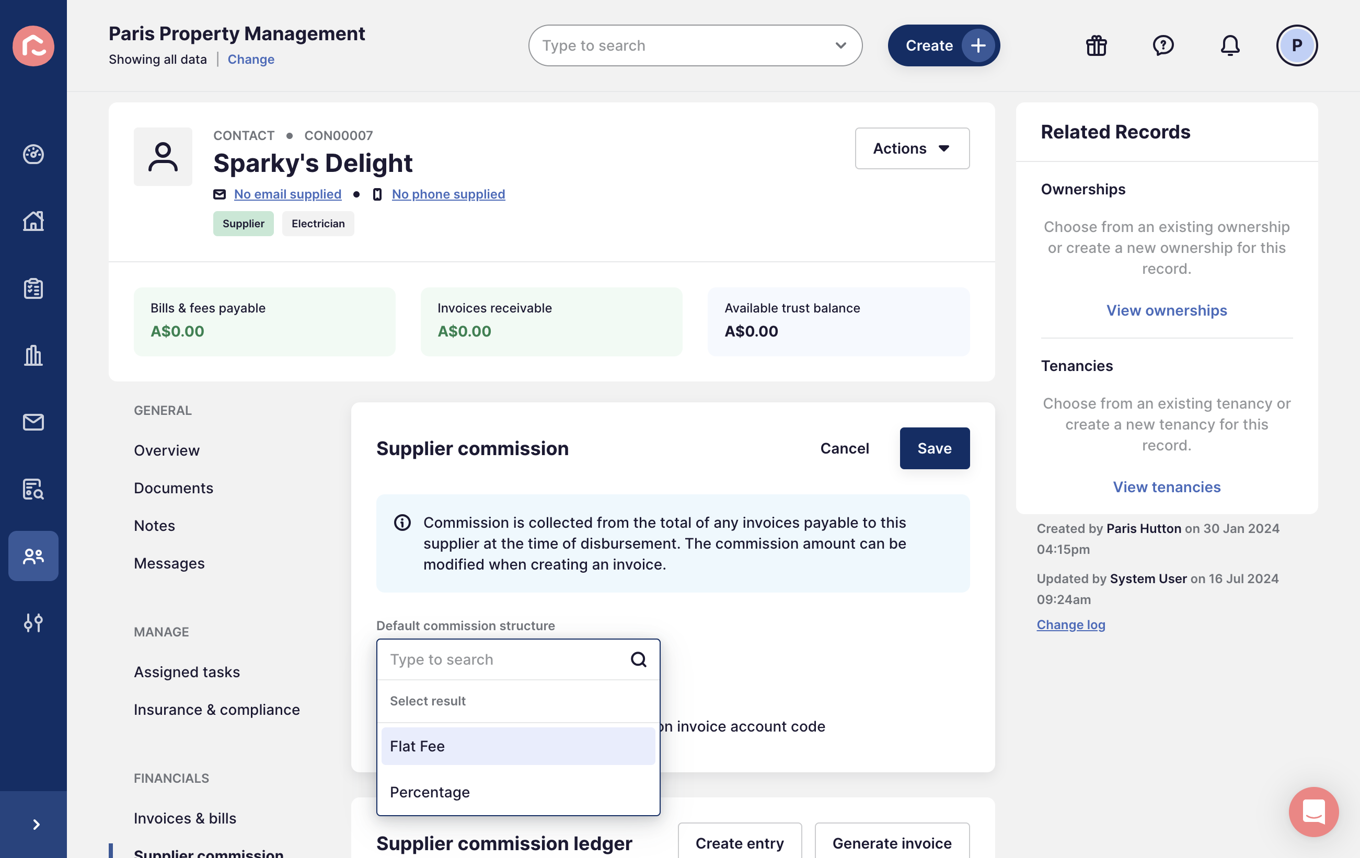Click the phone icon beside contact
1360x858 pixels.
[377, 194]
